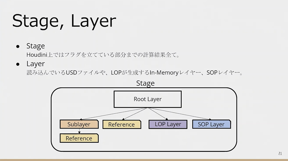Select the "Layer" bullet heading

point(35,64)
